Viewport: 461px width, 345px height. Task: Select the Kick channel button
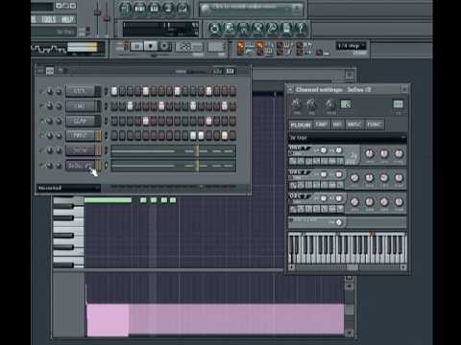(x=80, y=91)
